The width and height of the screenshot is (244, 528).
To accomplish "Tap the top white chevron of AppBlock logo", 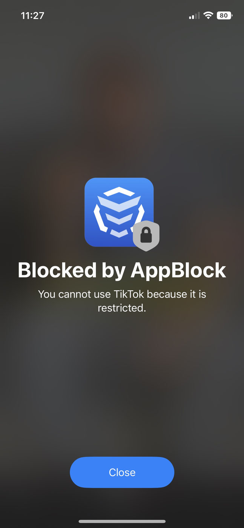I will 119,192.
